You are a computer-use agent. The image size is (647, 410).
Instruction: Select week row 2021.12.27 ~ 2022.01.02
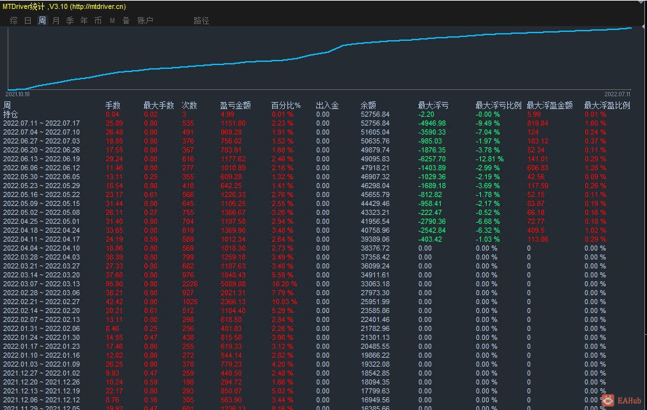coord(42,373)
